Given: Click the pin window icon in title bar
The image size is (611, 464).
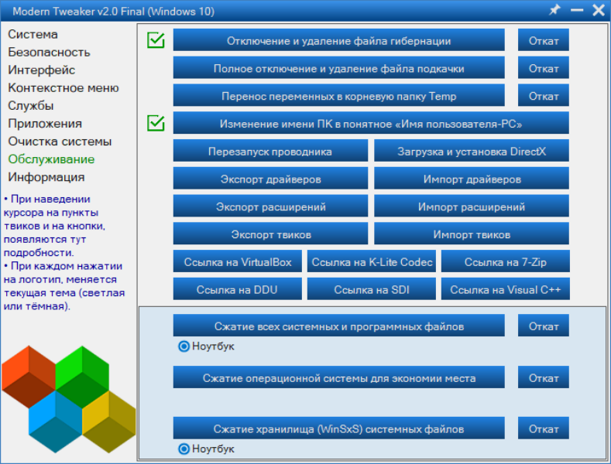Looking at the screenshot, I should [x=554, y=9].
